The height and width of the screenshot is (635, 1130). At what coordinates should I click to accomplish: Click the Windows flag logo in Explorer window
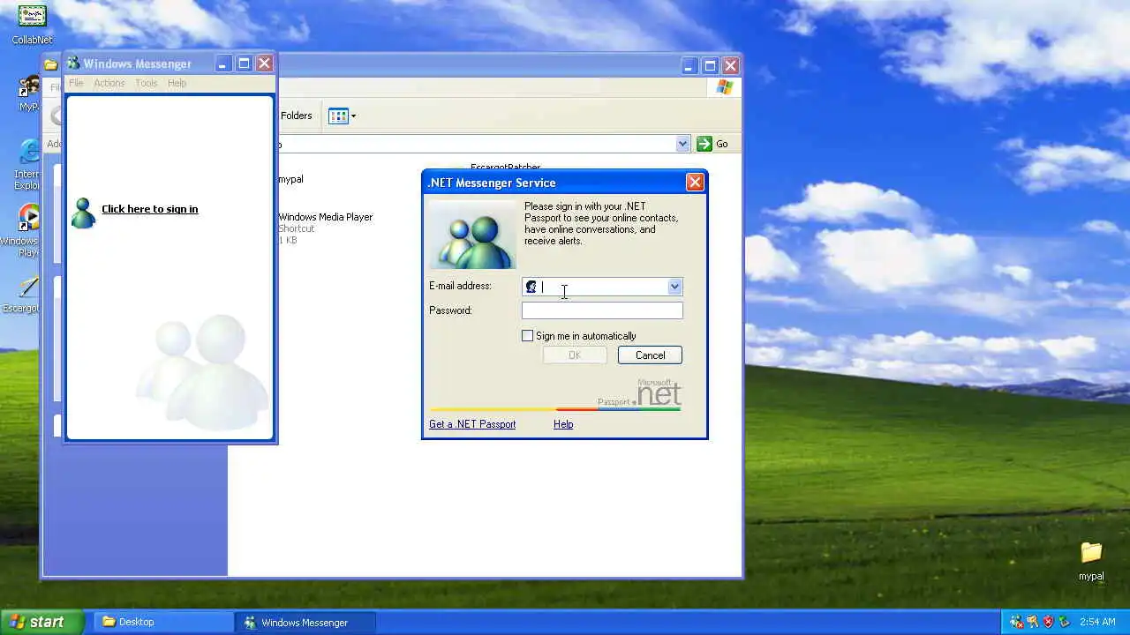pos(725,87)
